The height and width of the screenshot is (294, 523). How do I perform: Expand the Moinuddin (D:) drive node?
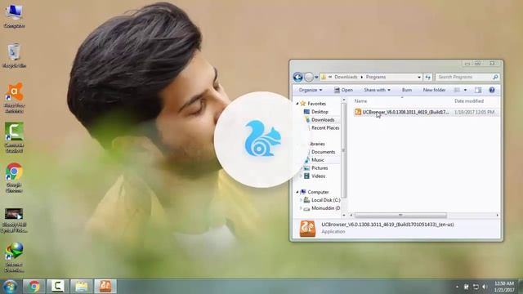point(302,208)
